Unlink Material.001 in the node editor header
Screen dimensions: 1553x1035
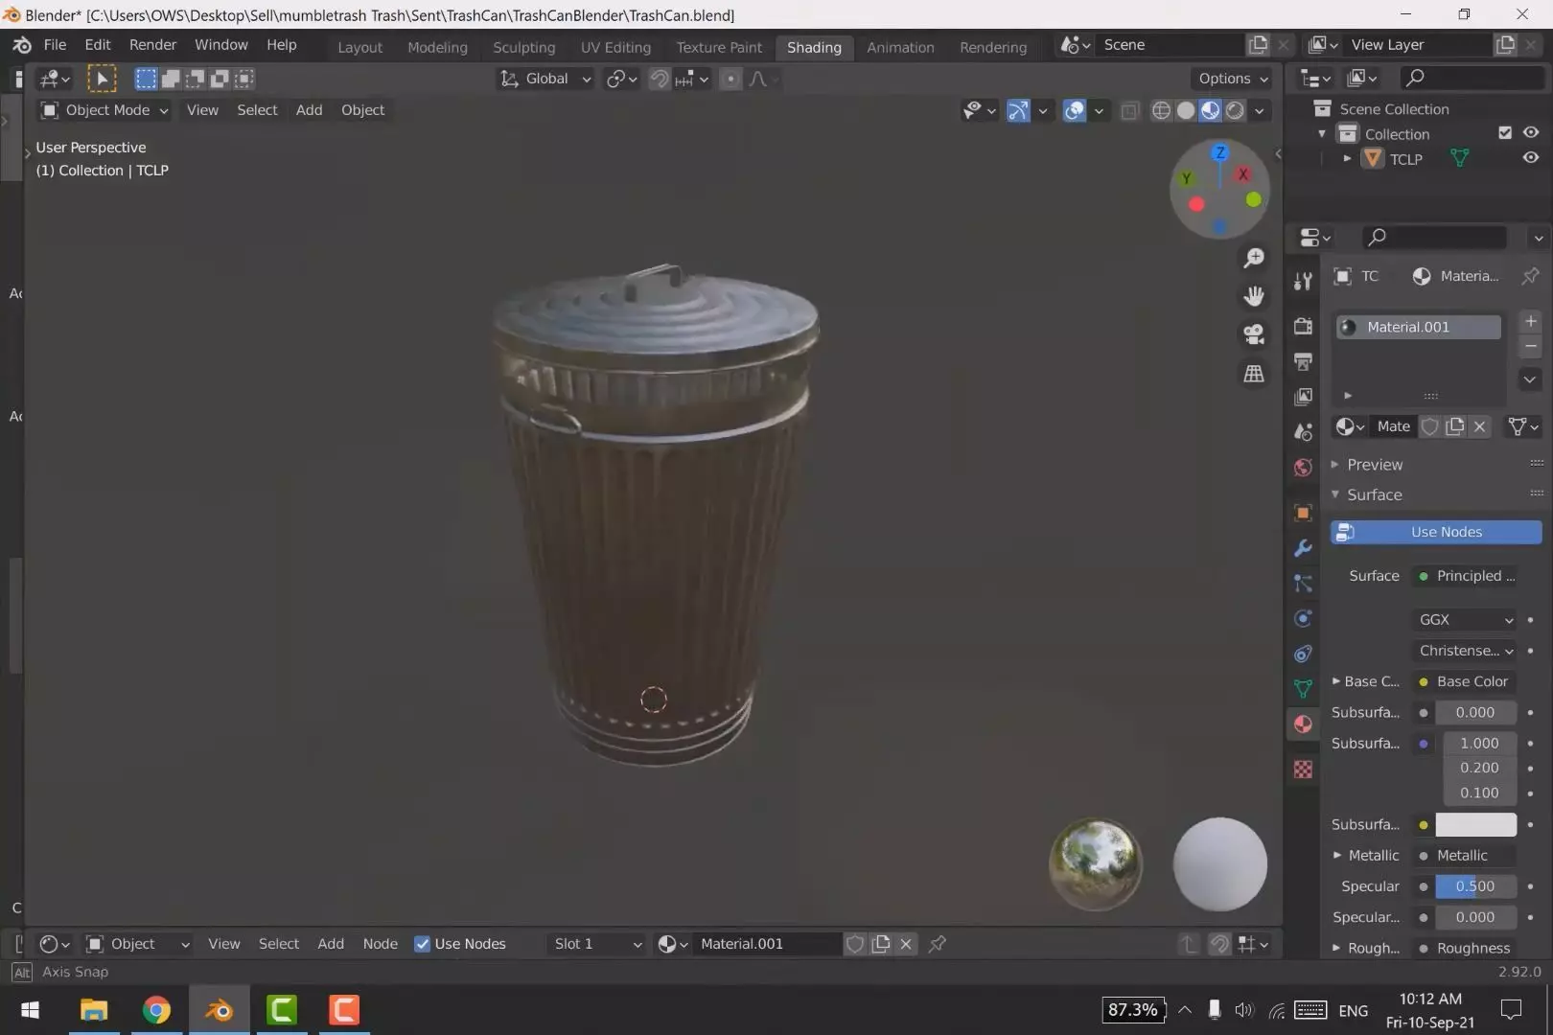pos(906,944)
